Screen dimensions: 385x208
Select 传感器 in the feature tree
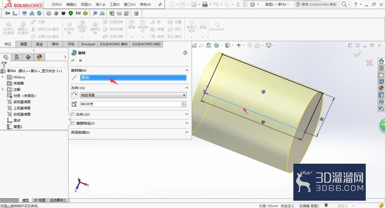coord(18,83)
